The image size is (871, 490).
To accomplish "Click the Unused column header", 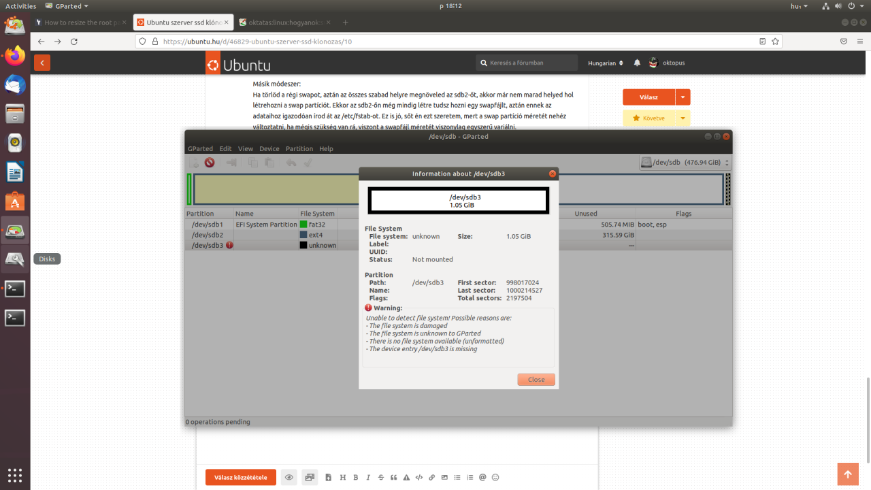I will (585, 214).
